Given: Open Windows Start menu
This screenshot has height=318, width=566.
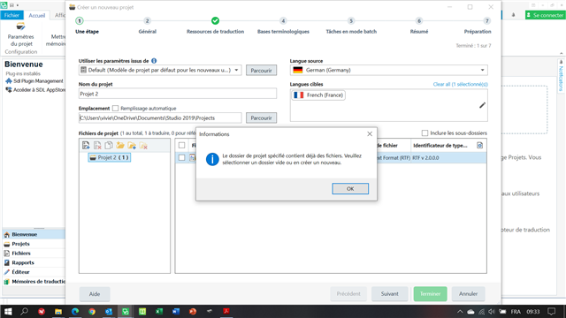Looking at the screenshot, I should (8, 312).
